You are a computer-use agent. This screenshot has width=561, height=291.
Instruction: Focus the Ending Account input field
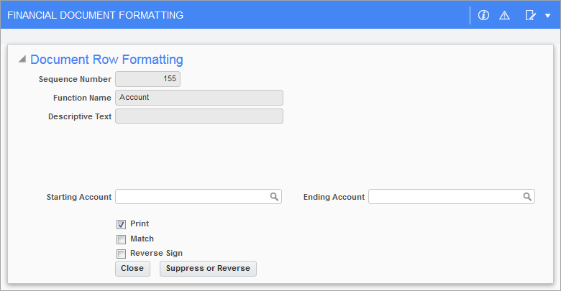point(452,197)
